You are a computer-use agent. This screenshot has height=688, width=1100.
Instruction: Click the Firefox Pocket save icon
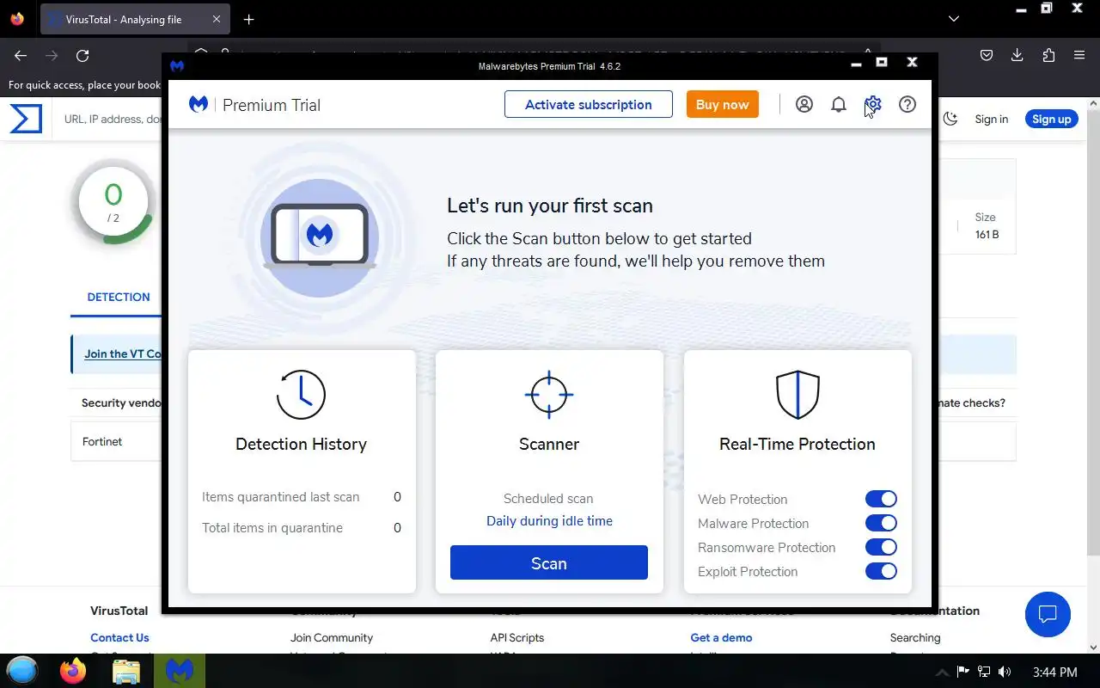click(x=987, y=56)
